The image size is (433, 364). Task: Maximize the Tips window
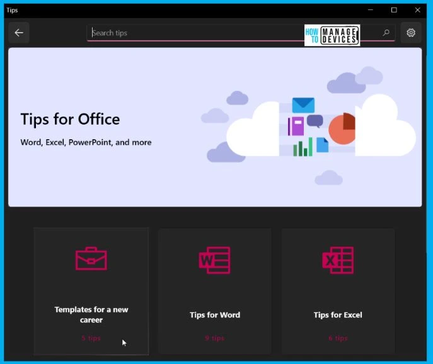tap(394, 10)
